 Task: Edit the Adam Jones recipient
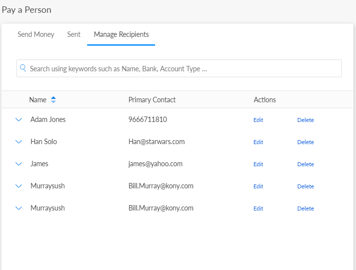coord(258,120)
